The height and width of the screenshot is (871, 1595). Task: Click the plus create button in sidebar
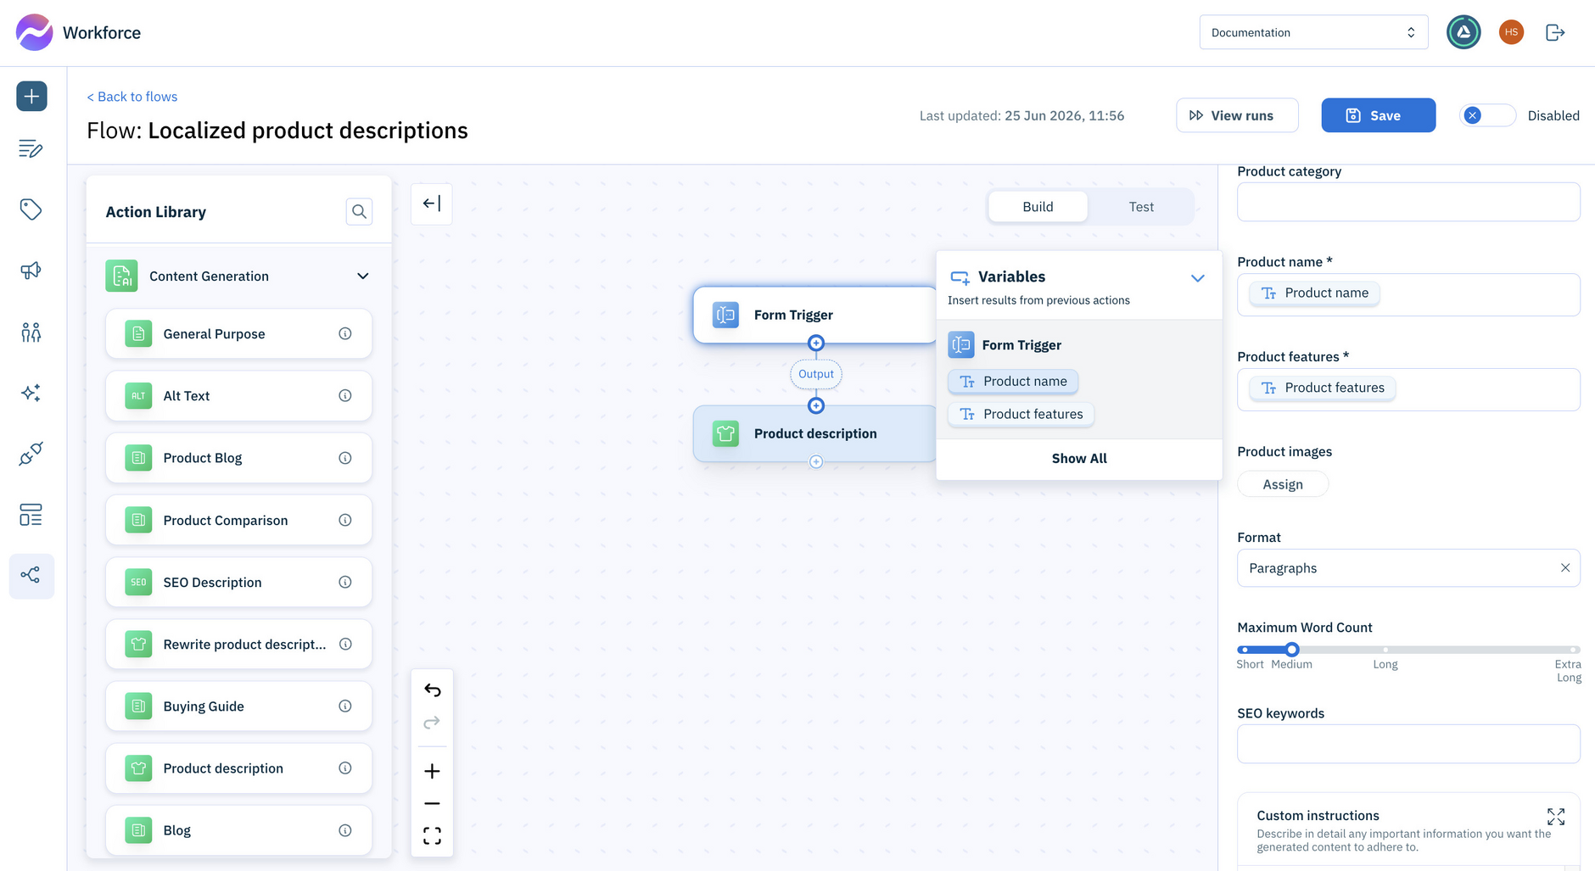(x=31, y=96)
